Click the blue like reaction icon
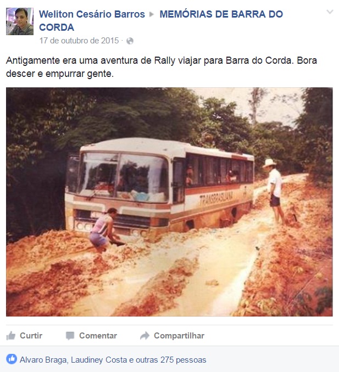The width and height of the screenshot is (339, 372). coord(12,359)
